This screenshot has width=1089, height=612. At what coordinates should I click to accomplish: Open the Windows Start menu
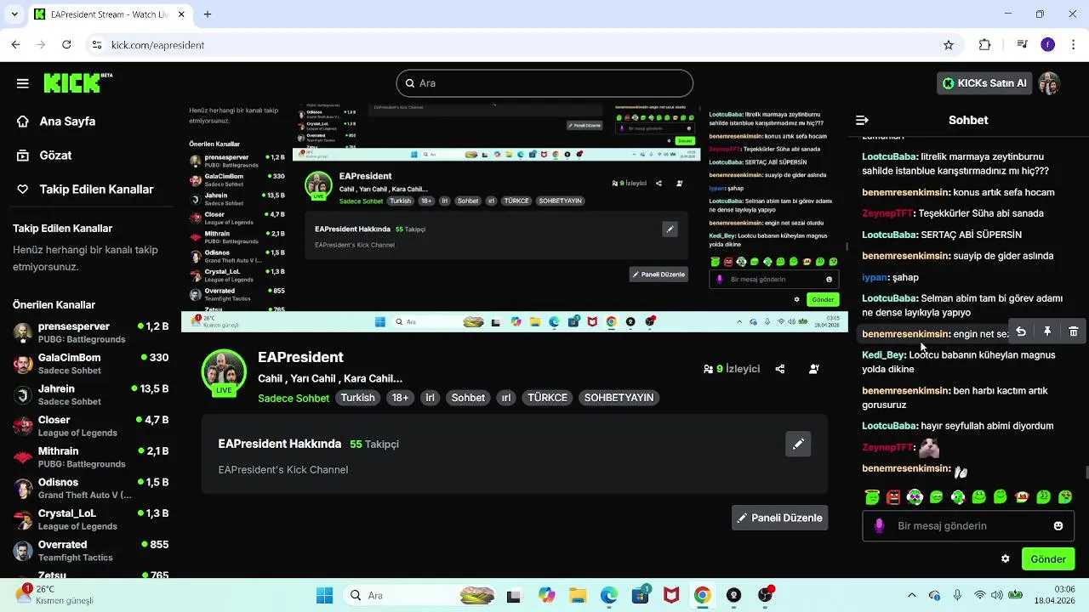325,595
